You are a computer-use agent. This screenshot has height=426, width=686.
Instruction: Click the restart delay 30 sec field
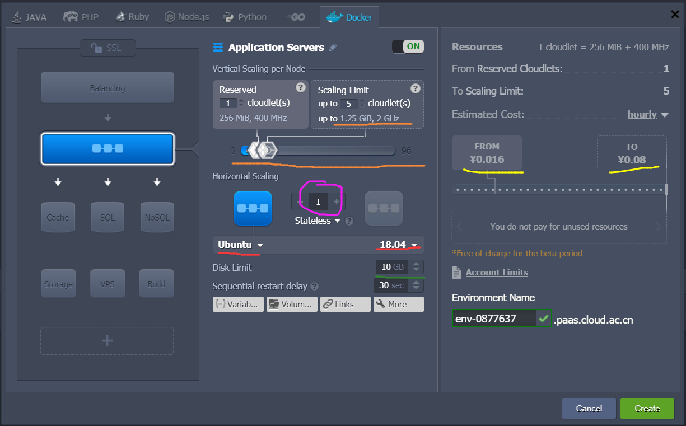point(391,285)
